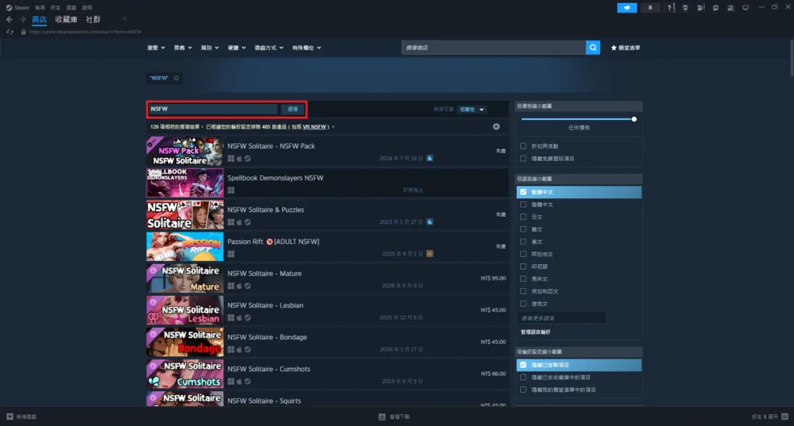Screen dimensions: 794x426
Task: Click the blue review icon for NSFW Solitaire - NSFW Pack
Action: [430, 158]
